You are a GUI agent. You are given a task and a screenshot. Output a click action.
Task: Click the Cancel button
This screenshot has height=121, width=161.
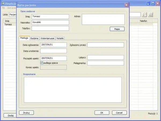coord(119,113)
